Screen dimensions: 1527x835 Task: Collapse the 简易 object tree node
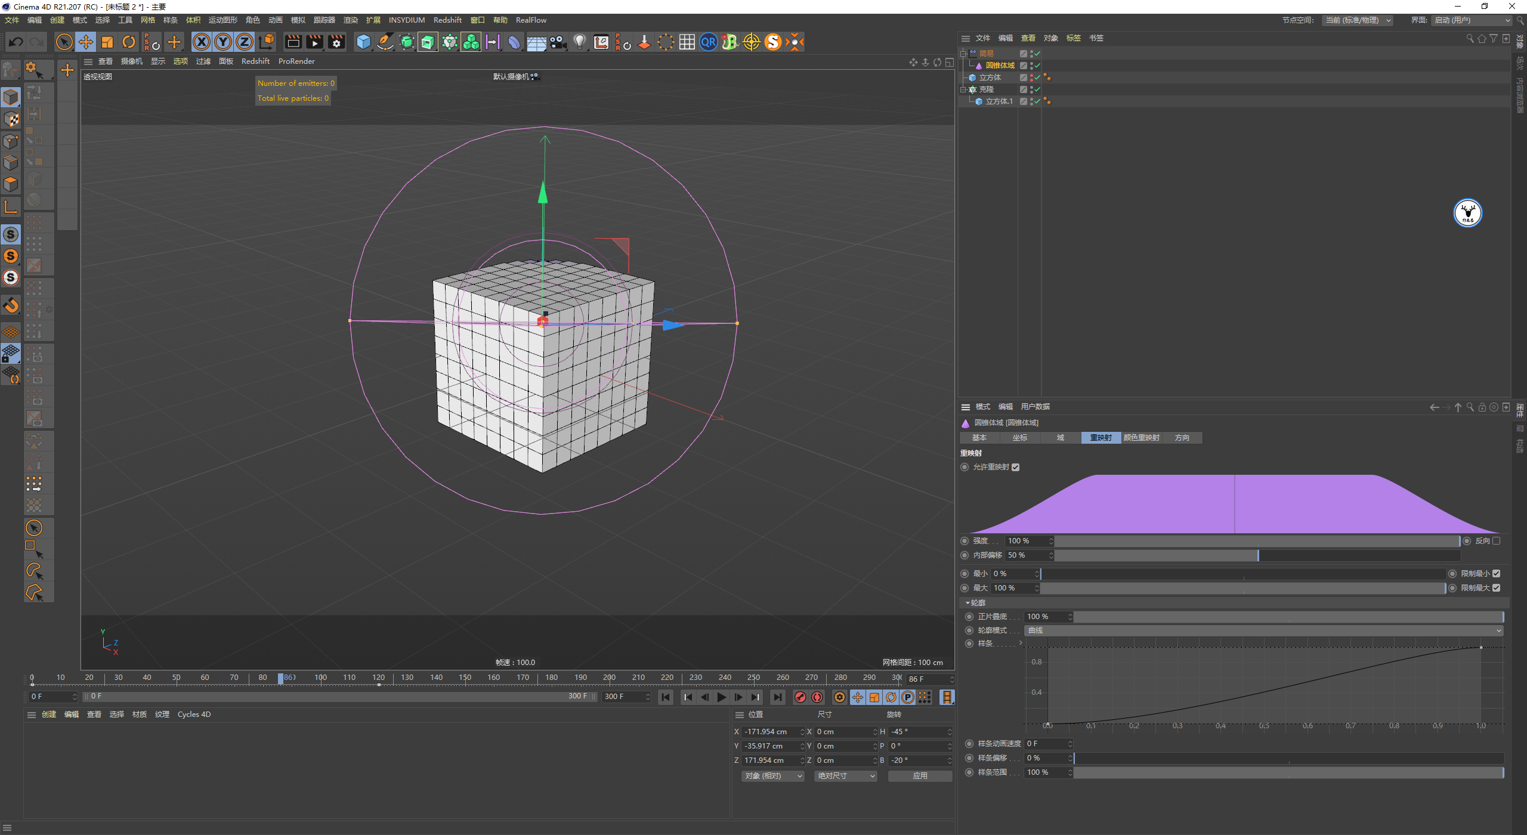[963, 54]
